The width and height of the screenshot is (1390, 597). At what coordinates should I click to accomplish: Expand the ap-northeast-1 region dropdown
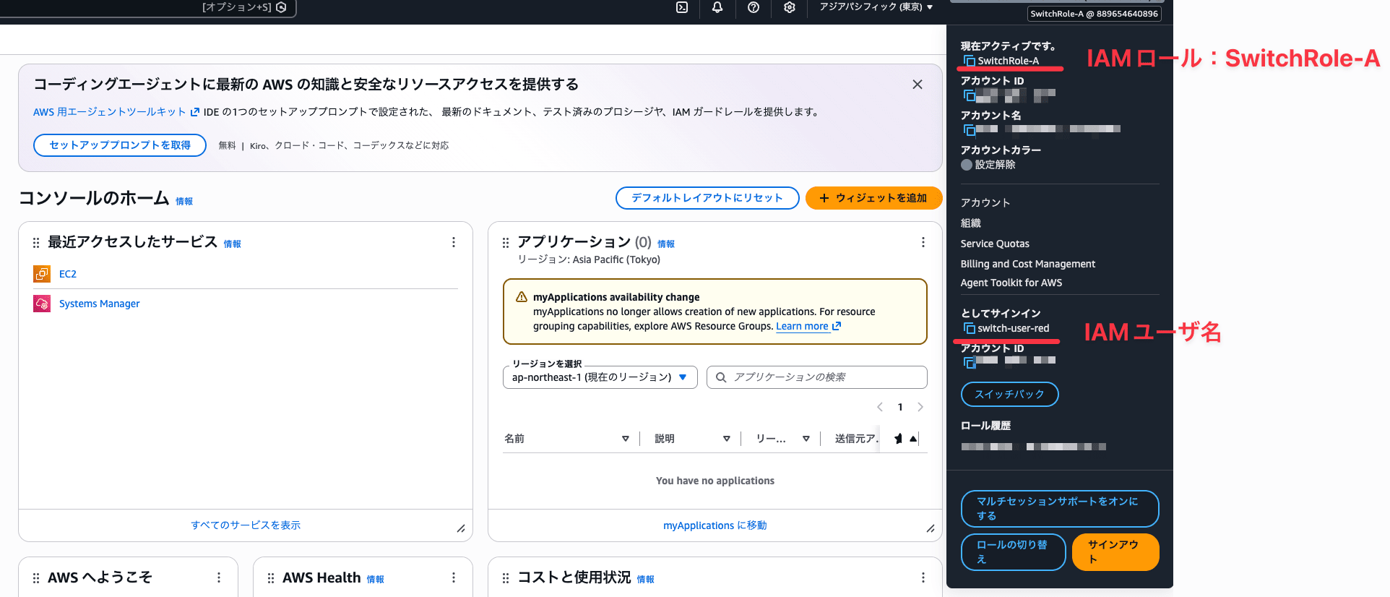coord(600,377)
